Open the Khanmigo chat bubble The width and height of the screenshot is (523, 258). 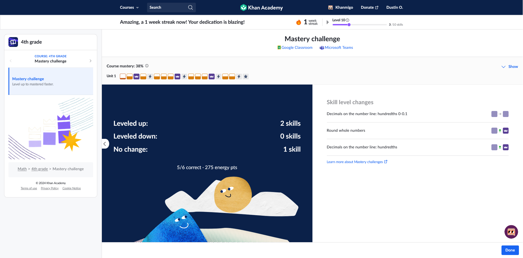[511, 232]
